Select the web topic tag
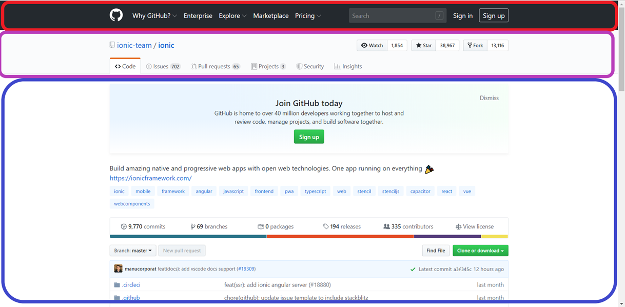The width and height of the screenshot is (625, 307). click(x=342, y=191)
